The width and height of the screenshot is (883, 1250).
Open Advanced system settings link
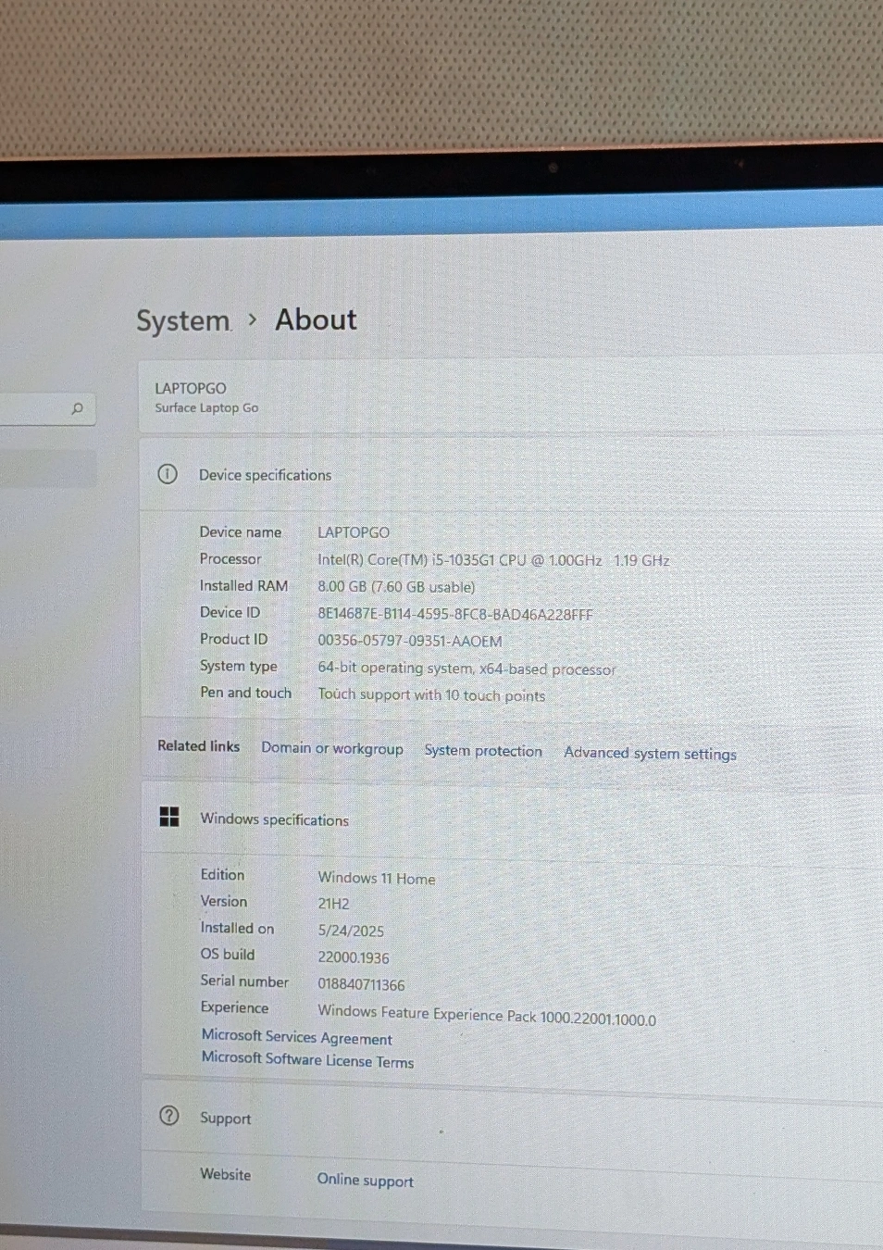coord(651,754)
